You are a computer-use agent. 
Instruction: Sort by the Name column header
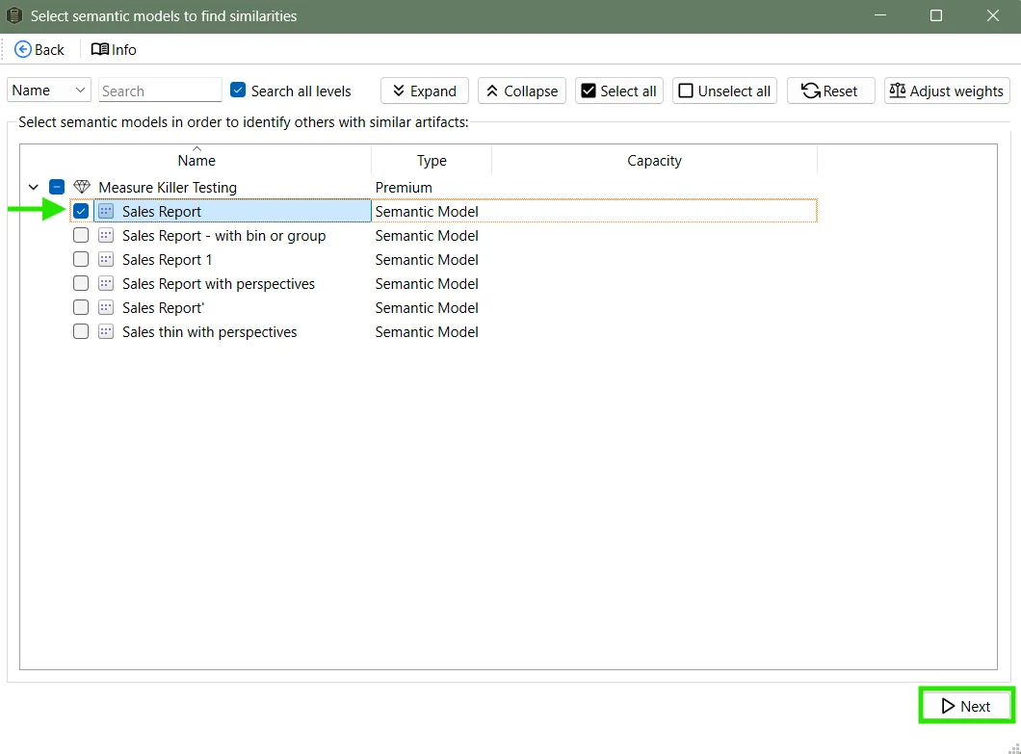(x=196, y=160)
